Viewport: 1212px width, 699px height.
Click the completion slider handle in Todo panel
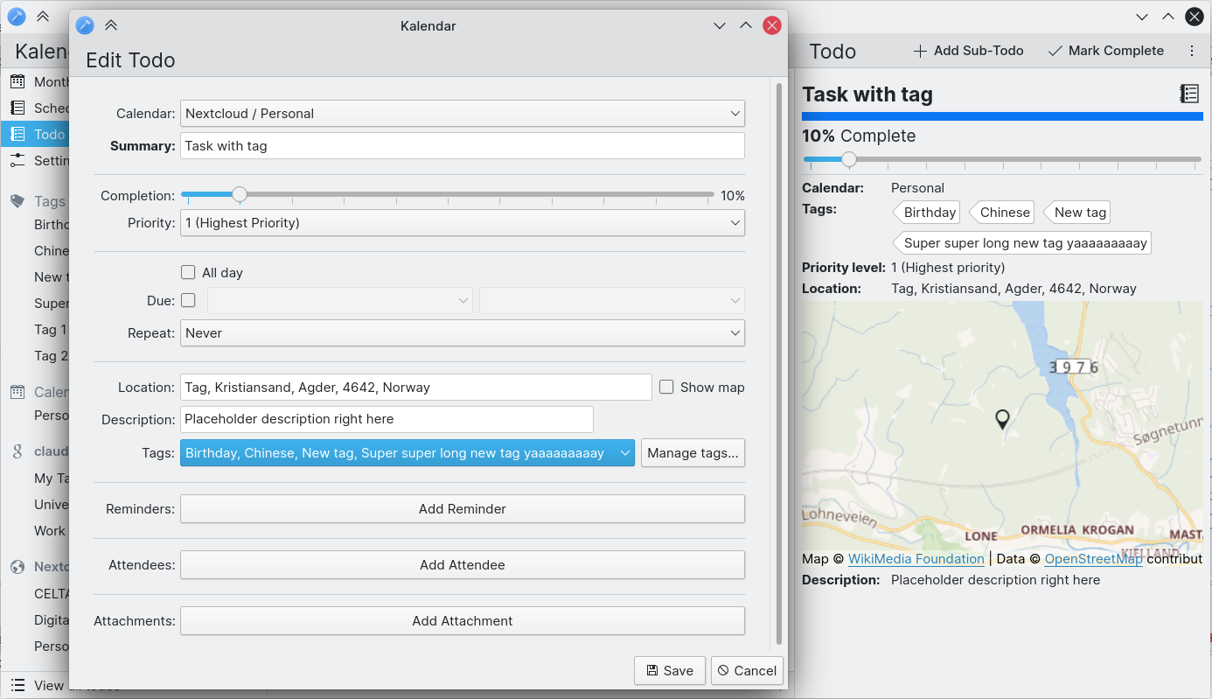849,159
